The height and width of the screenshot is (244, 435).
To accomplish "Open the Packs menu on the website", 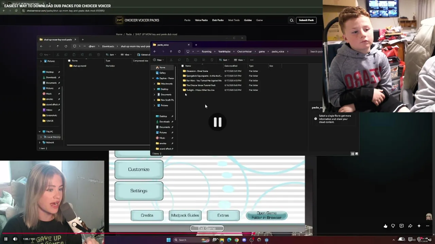I will point(187,20).
